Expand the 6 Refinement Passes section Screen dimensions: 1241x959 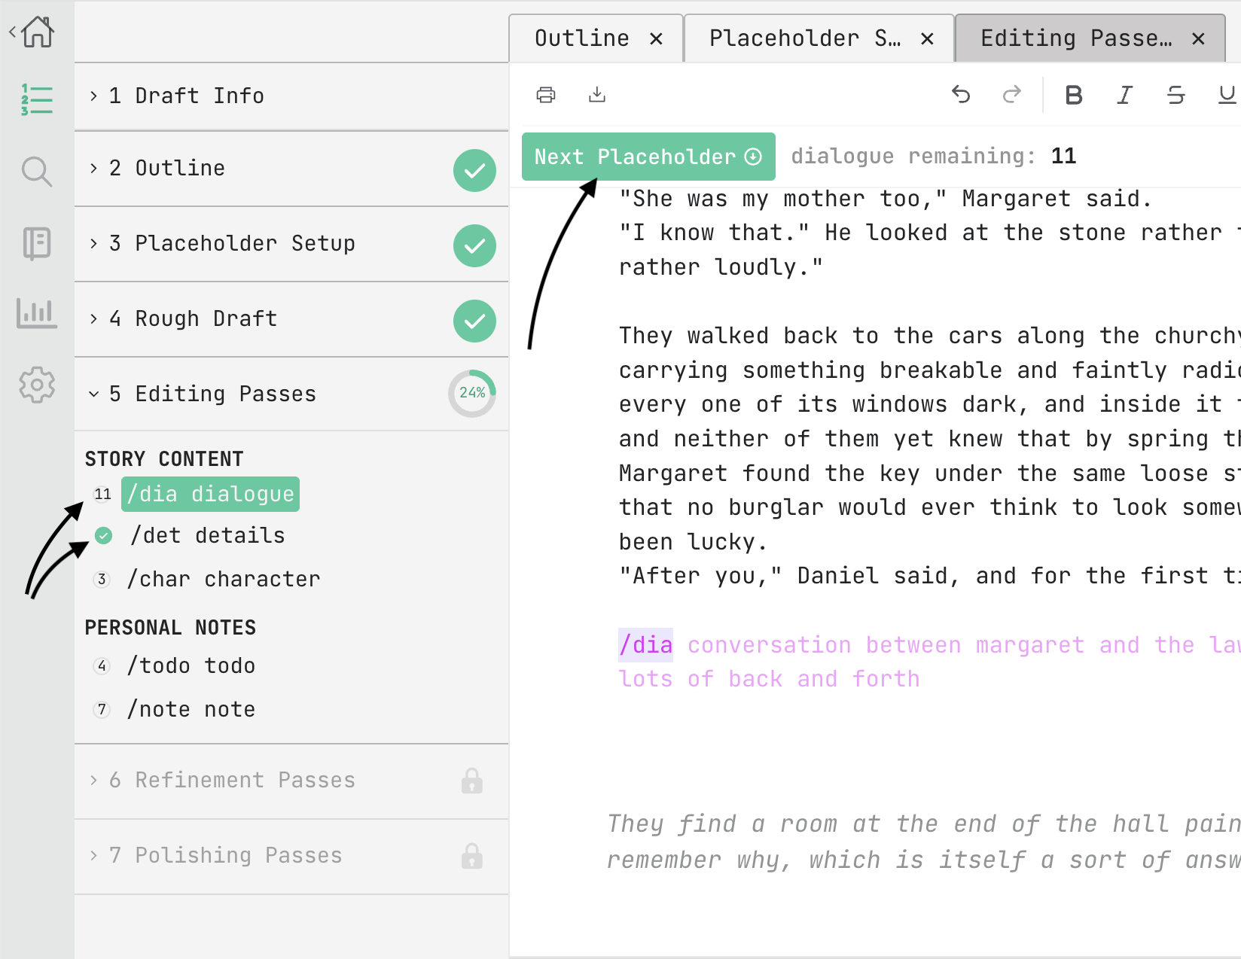tap(291, 781)
